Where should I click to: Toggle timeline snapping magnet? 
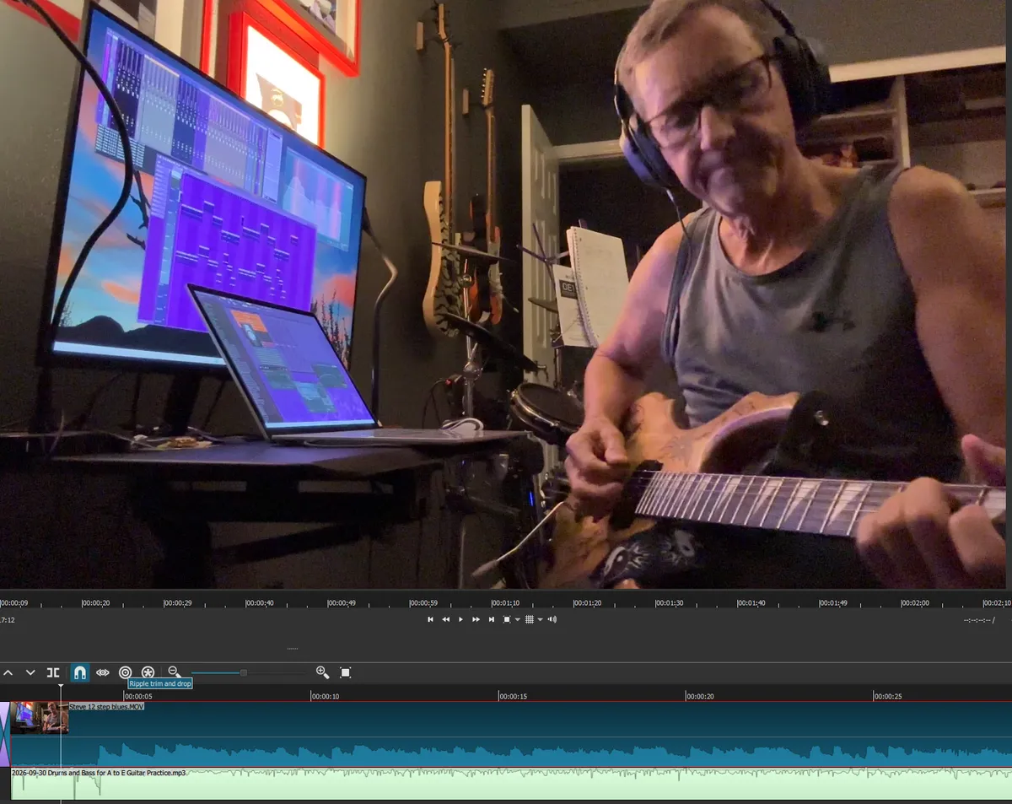coord(79,672)
